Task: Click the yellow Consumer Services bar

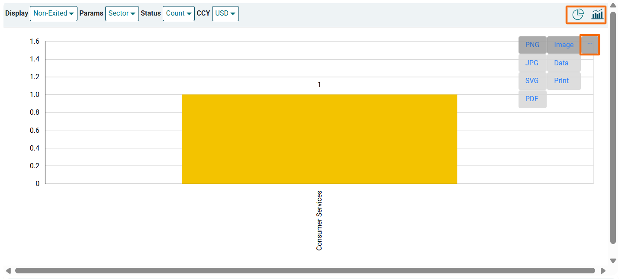Action: tap(319, 139)
